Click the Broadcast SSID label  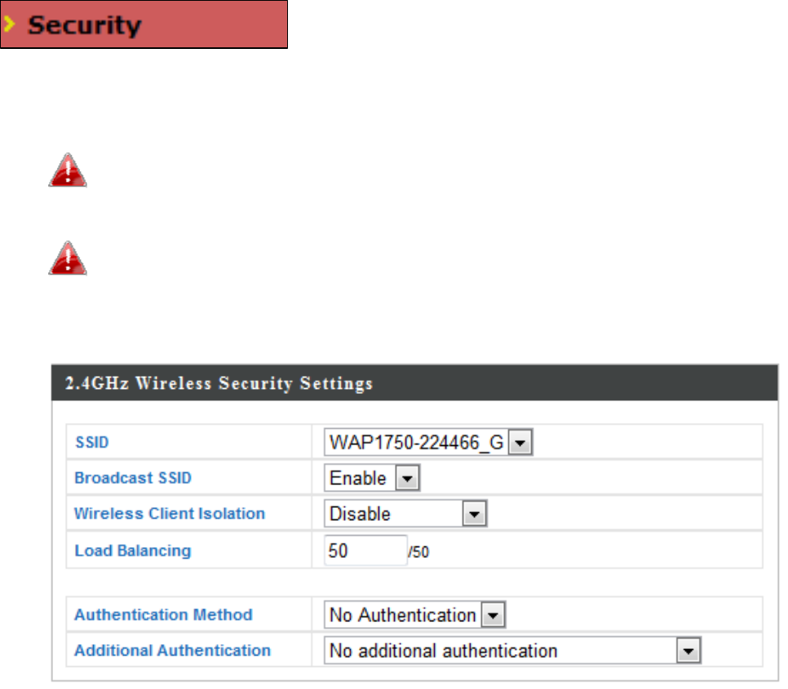tap(133, 479)
